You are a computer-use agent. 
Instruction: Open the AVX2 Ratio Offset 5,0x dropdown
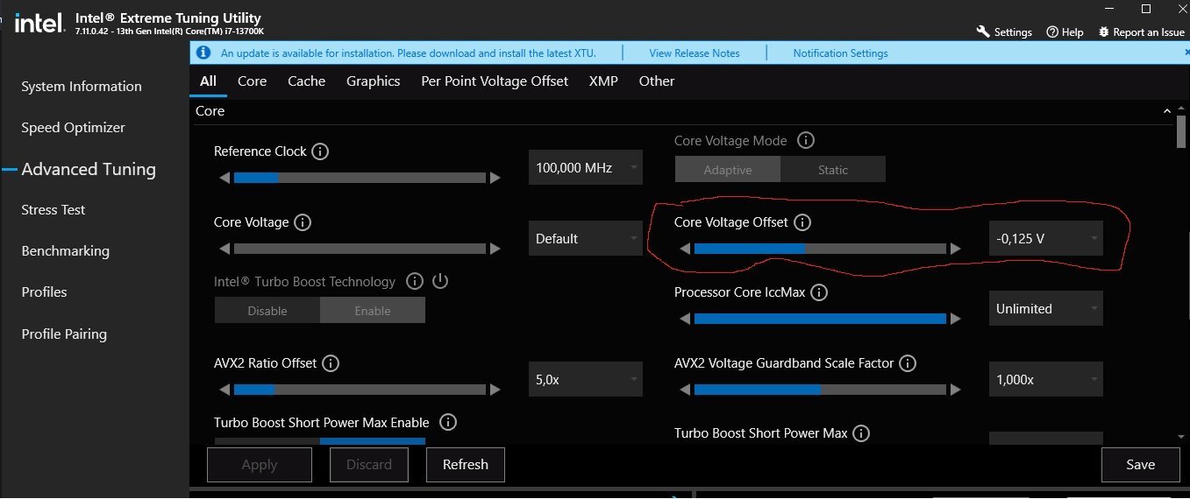(586, 380)
